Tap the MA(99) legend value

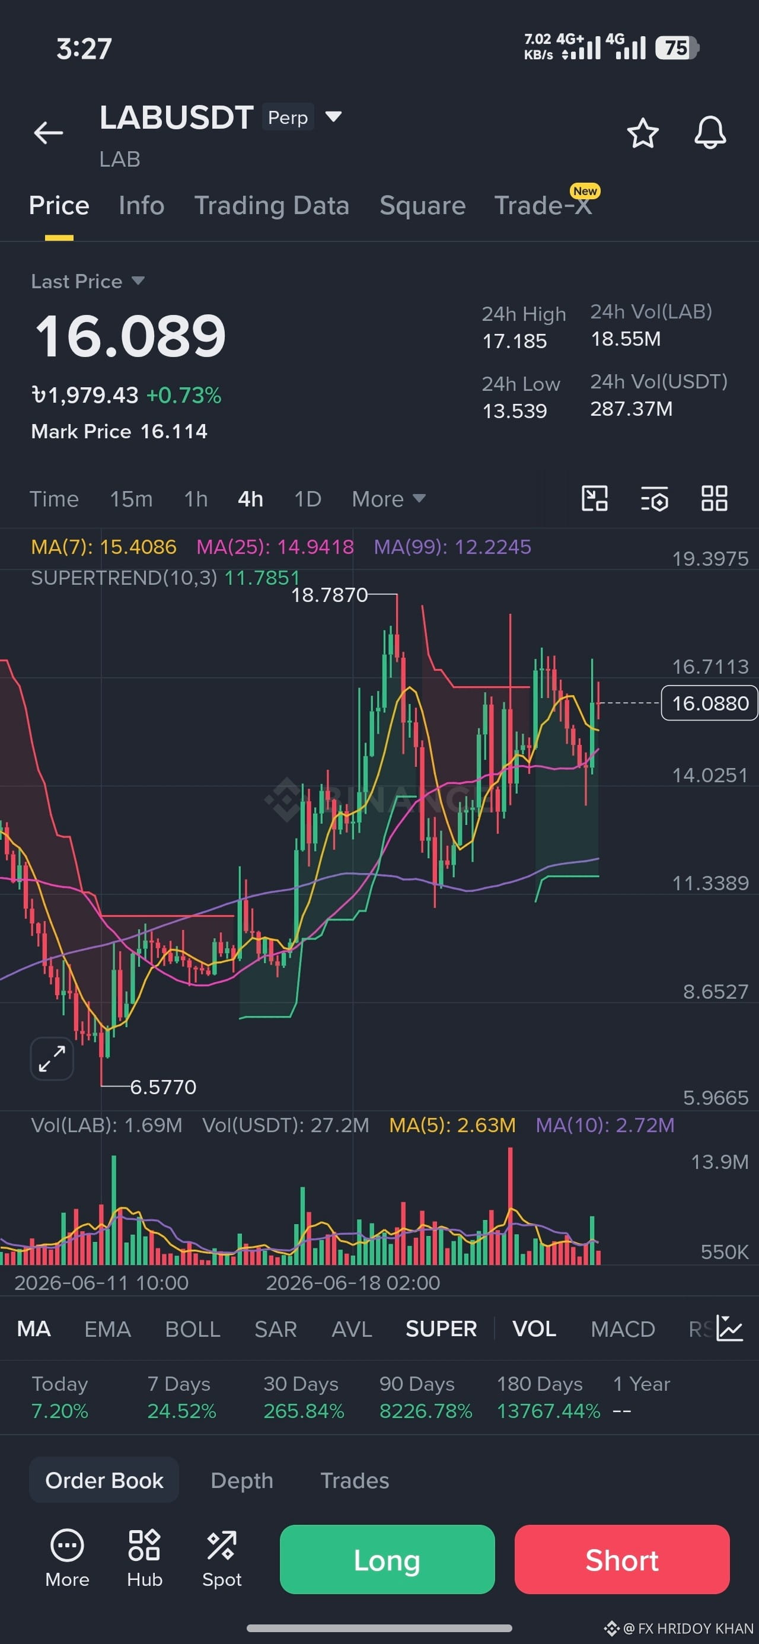pos(452,546)
